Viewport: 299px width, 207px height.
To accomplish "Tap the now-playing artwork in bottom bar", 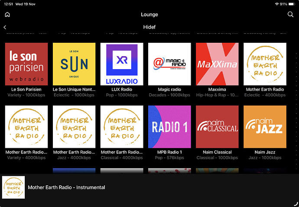I will (13, 188).
